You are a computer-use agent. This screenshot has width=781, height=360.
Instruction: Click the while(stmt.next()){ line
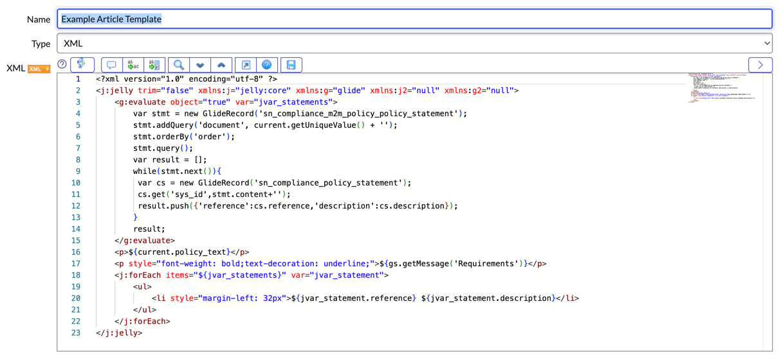[177, 171]
